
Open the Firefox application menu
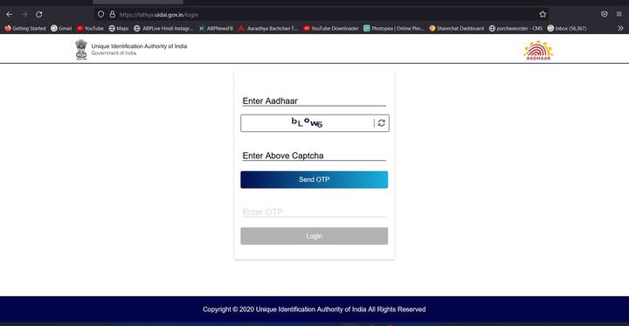pyautogui.click(x=619, y=15)
